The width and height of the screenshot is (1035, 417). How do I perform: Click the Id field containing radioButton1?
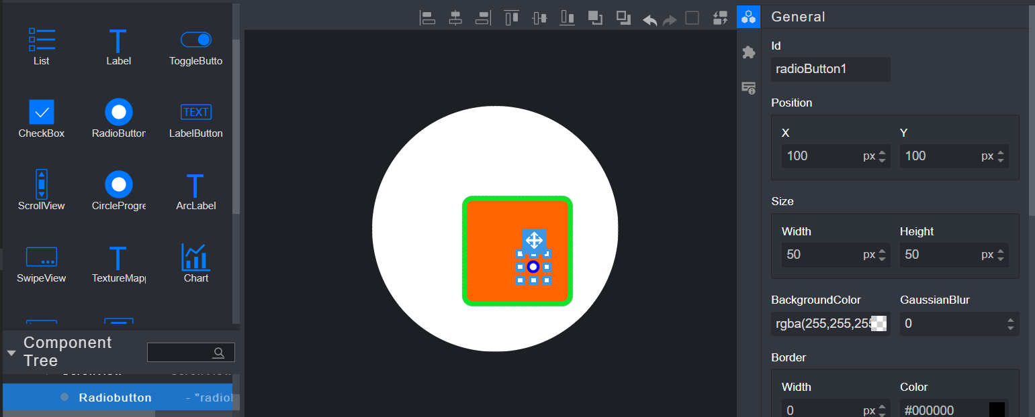tap(830, 69)
